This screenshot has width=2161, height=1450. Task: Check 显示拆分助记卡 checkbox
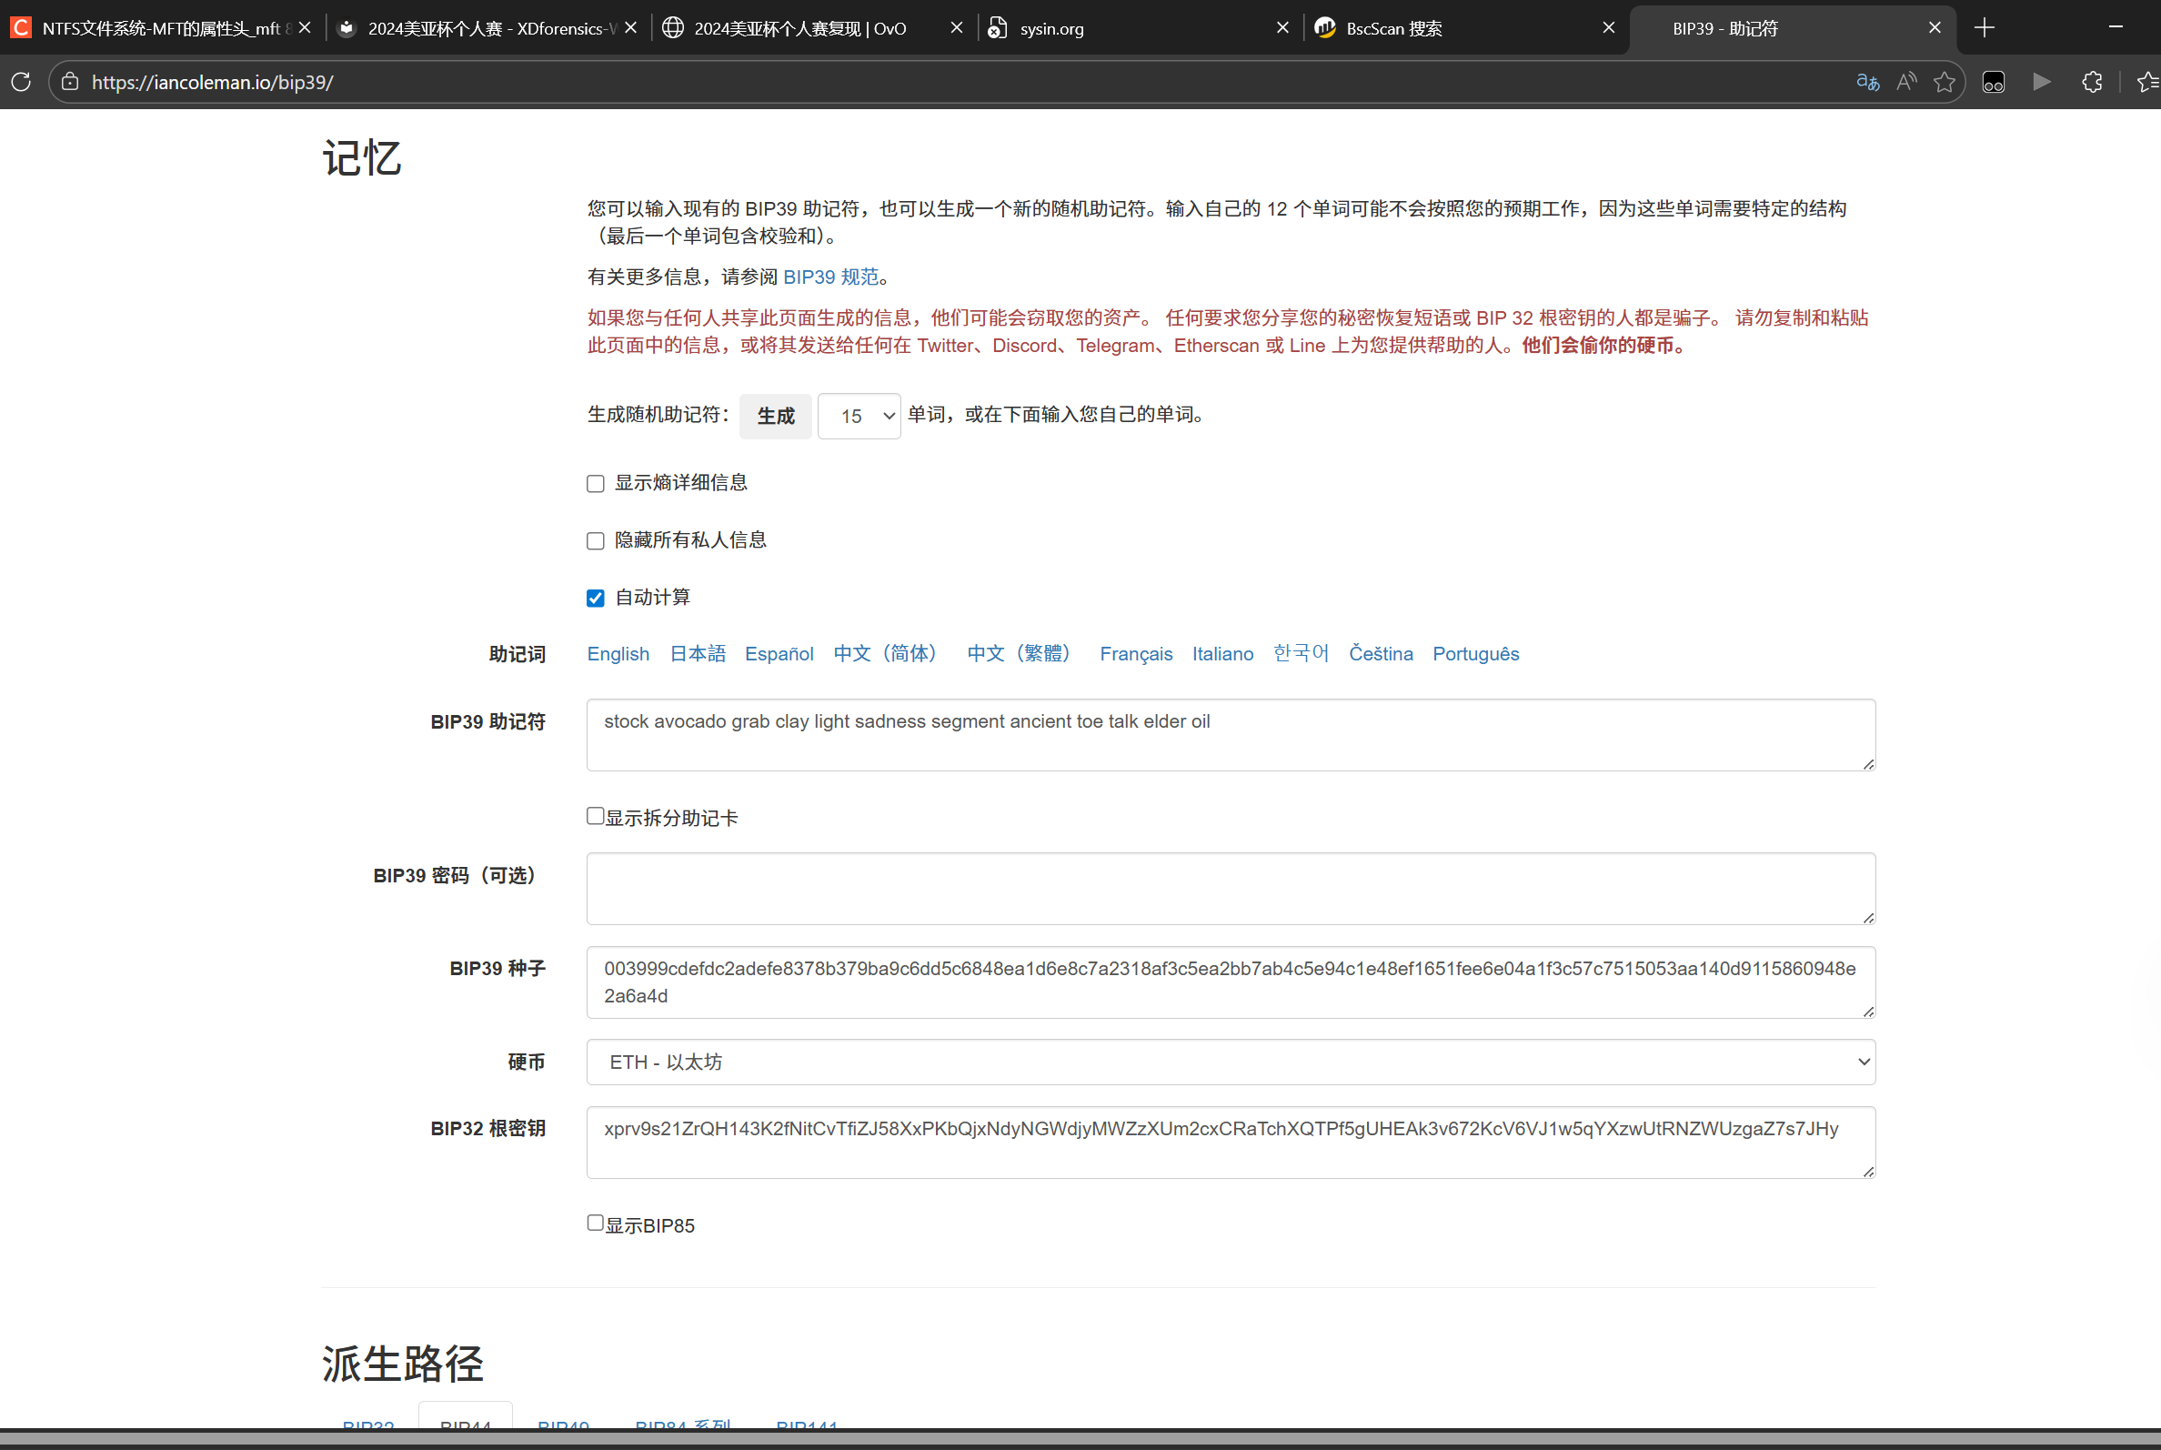[x=596, y=816]
